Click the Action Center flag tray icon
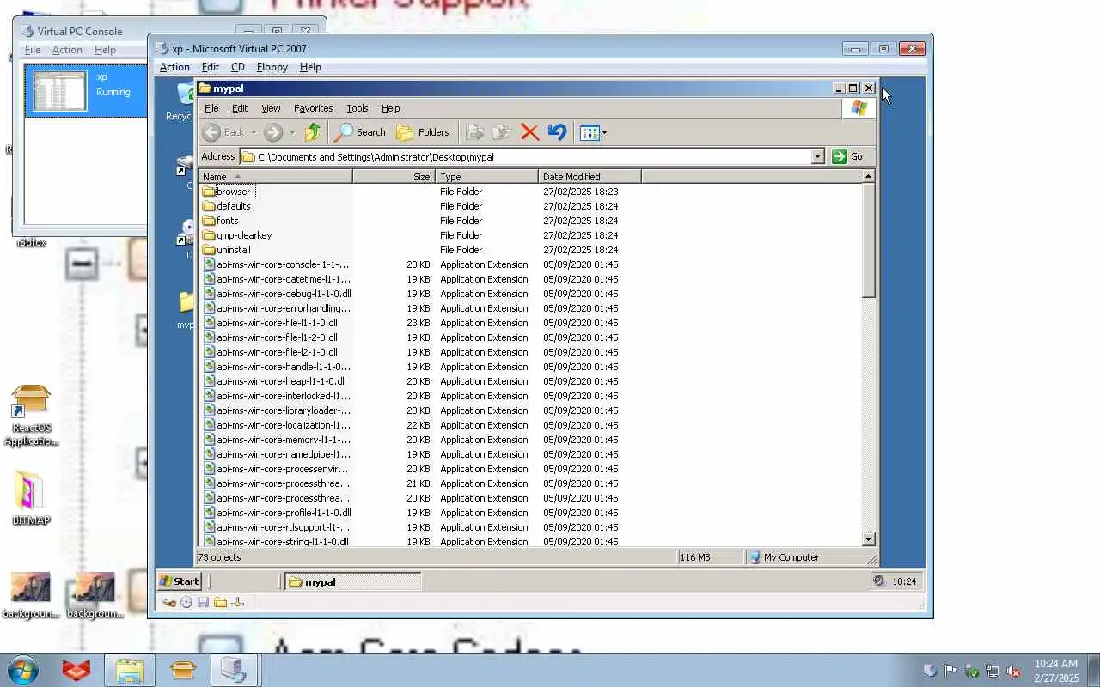 coord(950,671)
